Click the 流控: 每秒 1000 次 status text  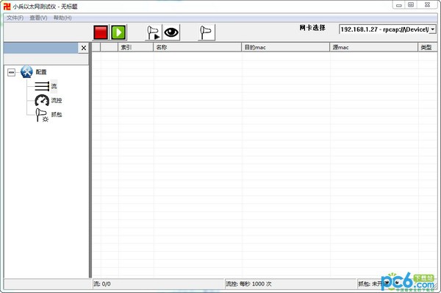(249, 283)
